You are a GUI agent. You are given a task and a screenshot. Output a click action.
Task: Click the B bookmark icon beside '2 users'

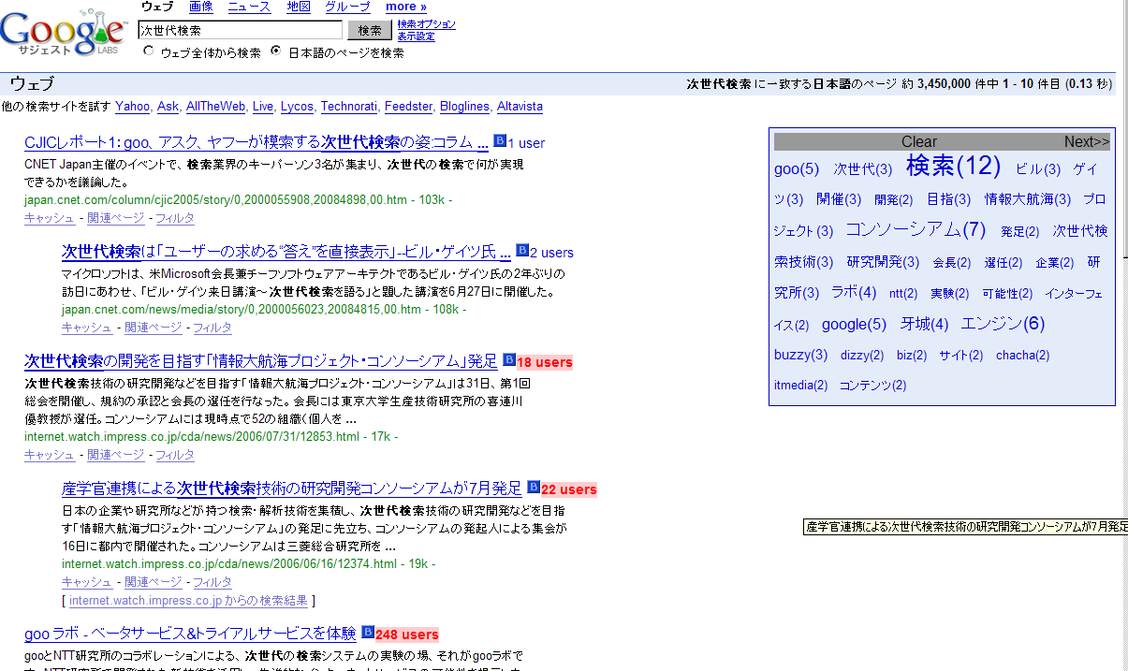[521, 251]
